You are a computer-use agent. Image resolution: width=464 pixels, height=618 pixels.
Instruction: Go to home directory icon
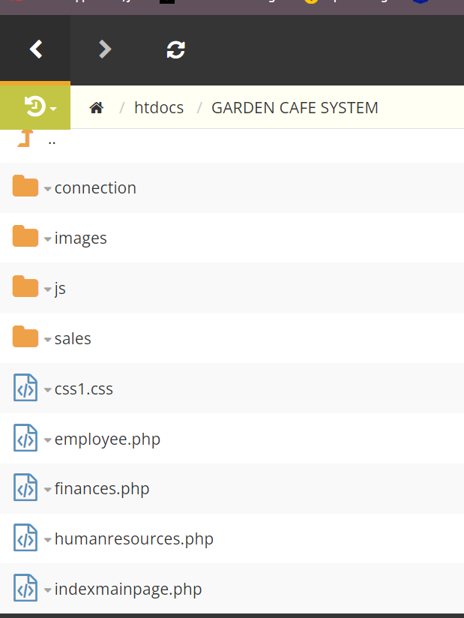(96, 108)
